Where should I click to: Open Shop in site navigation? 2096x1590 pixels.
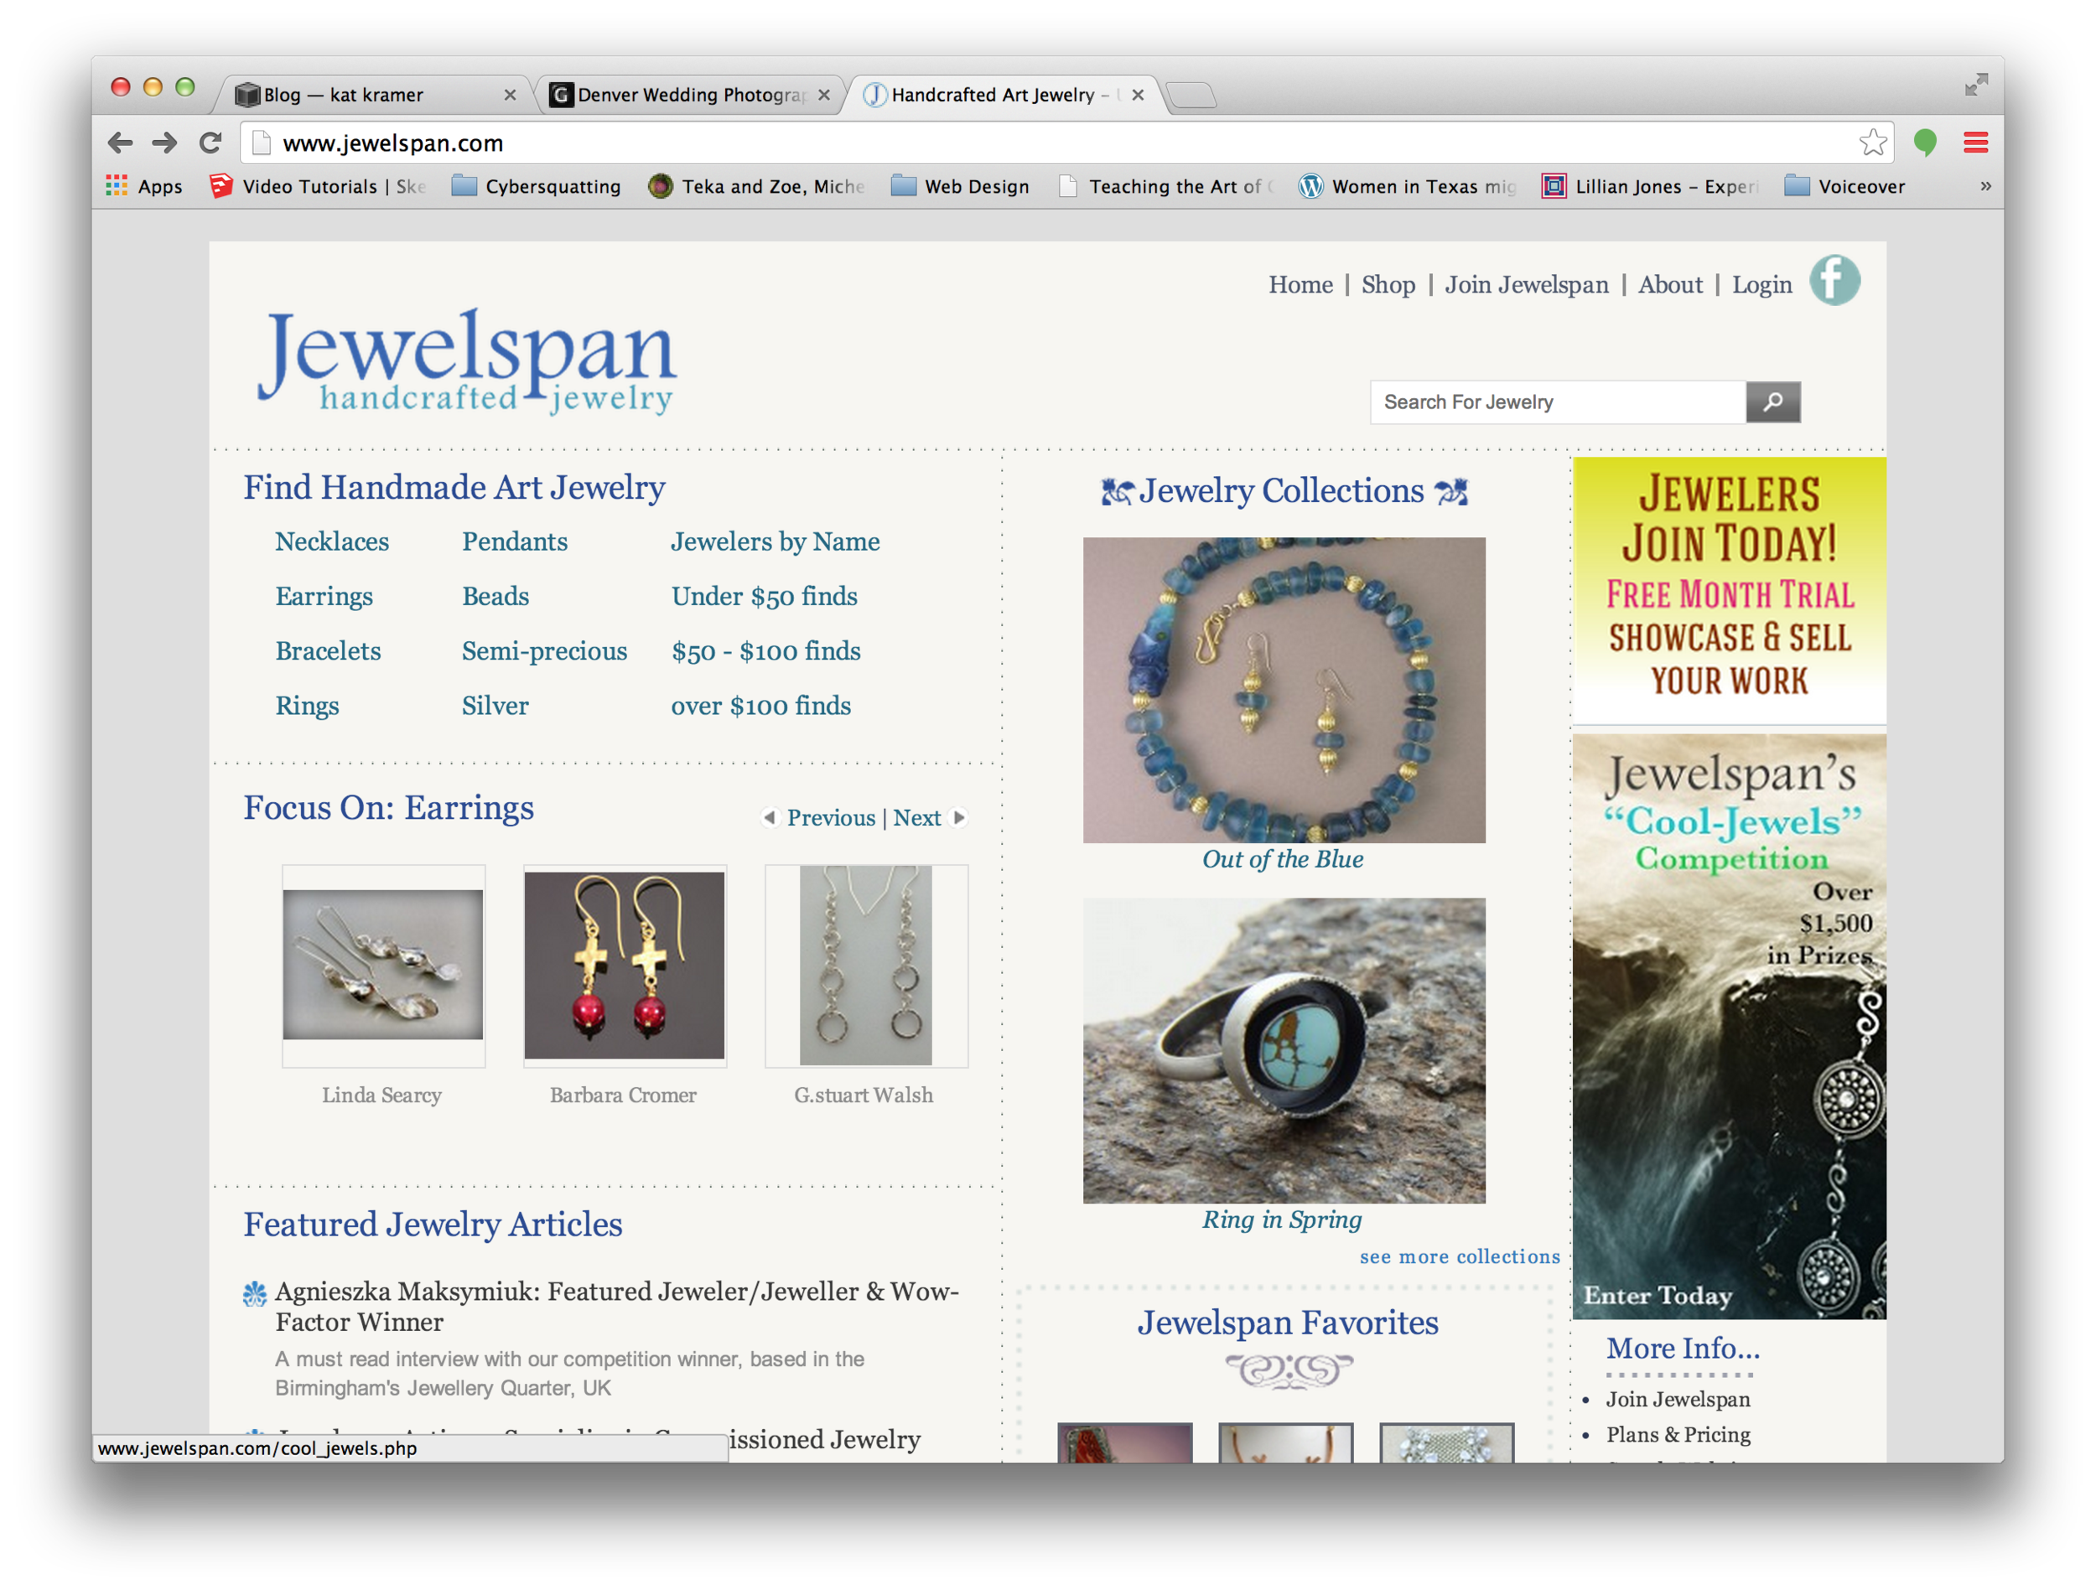1388,284
